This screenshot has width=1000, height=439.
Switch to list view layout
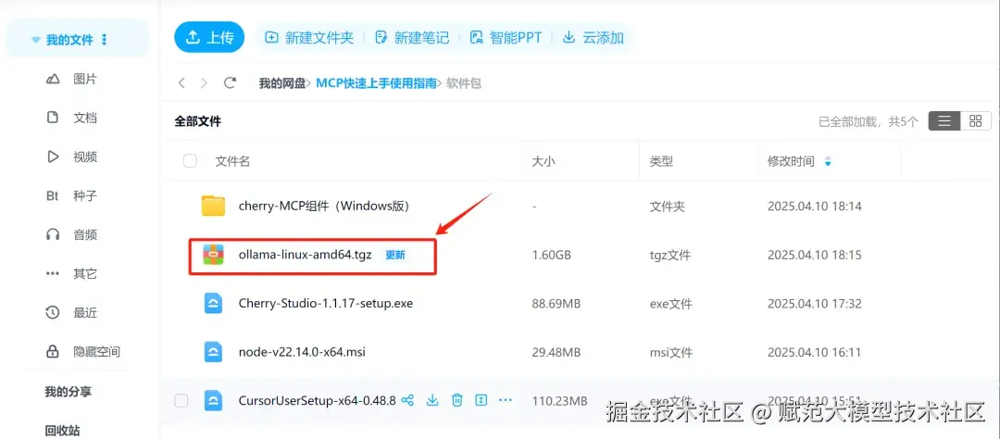[x=944, y=121]
